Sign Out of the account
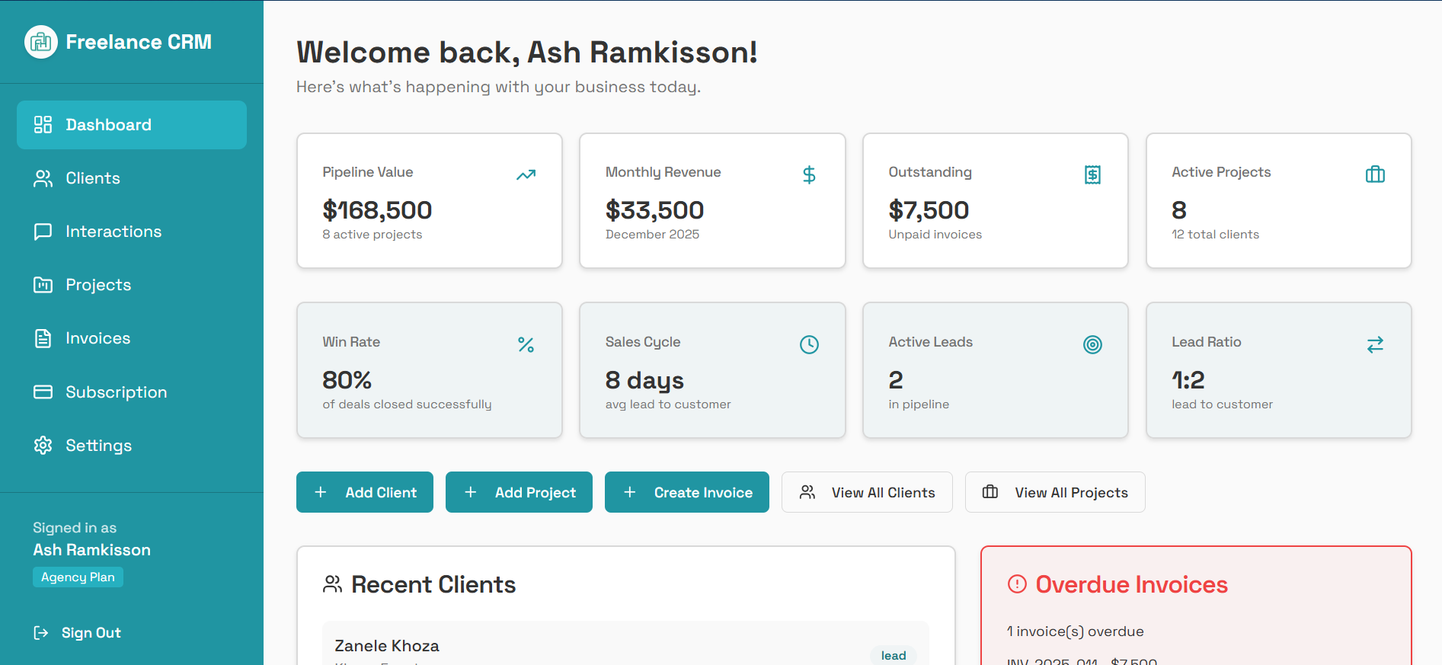Screen dimensions: 1442x665 [x=78, y=633]
